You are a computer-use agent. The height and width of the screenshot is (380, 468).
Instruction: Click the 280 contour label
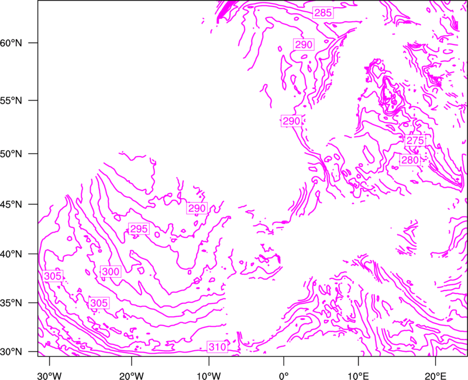point(410,160)
